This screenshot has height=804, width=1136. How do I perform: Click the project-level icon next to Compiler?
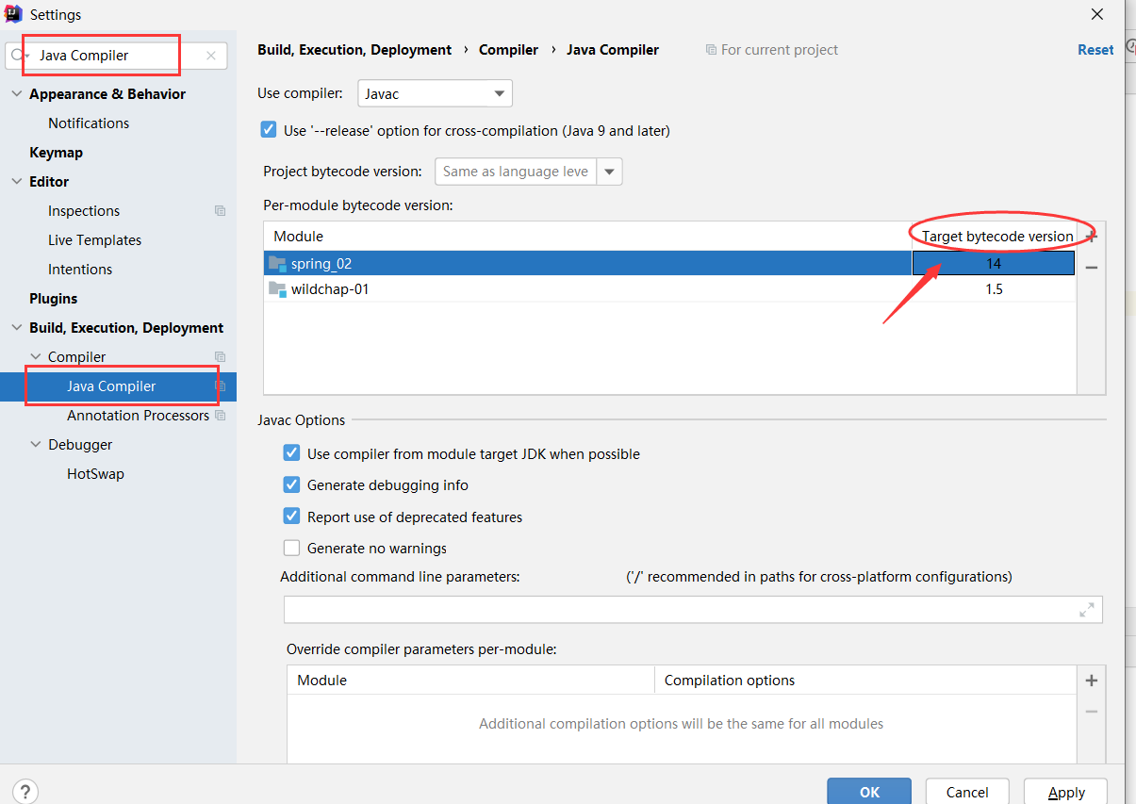[220, 357]
